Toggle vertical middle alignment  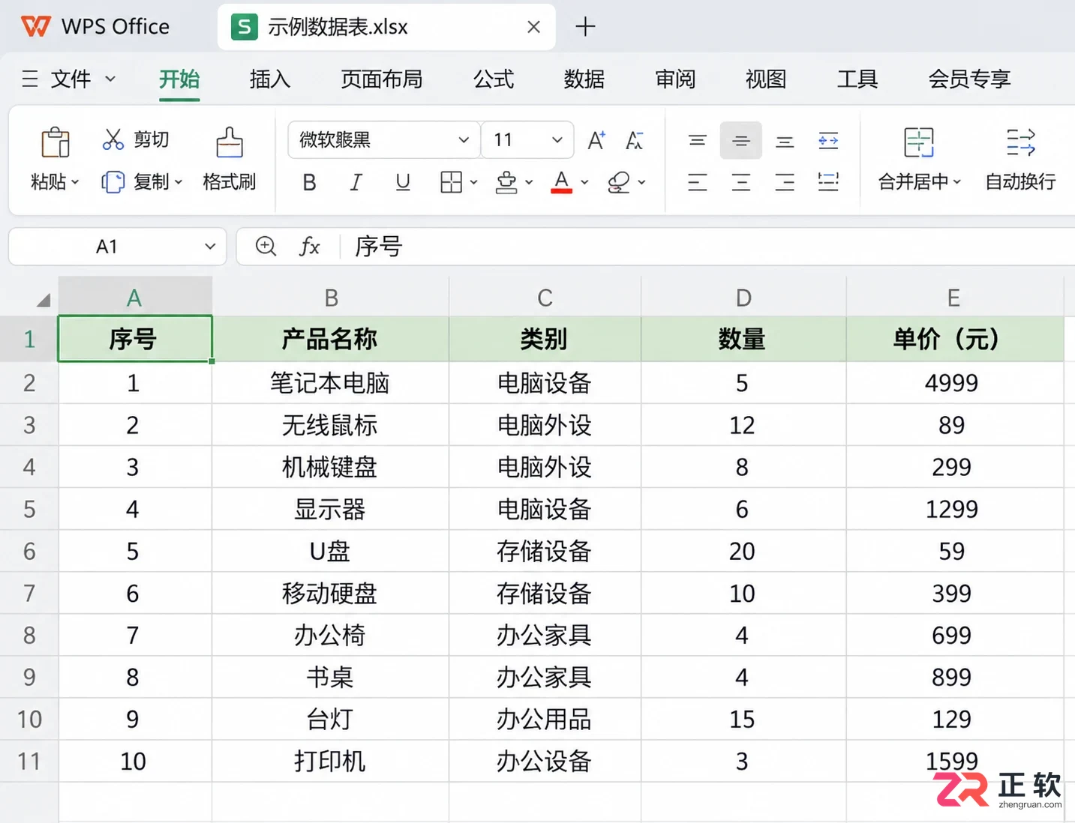(x=741, y=140)
